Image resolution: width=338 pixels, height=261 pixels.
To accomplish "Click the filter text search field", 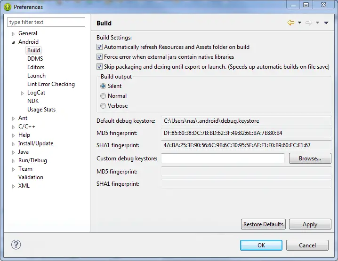I will coord(46,22).
